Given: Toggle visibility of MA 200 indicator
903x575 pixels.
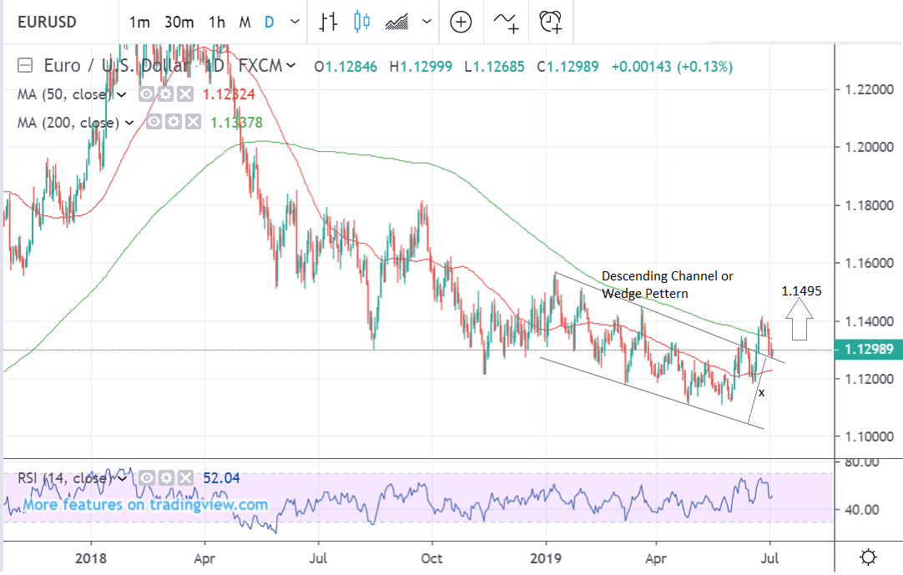Looking at the screenshot, I should [x=154, y=122].
